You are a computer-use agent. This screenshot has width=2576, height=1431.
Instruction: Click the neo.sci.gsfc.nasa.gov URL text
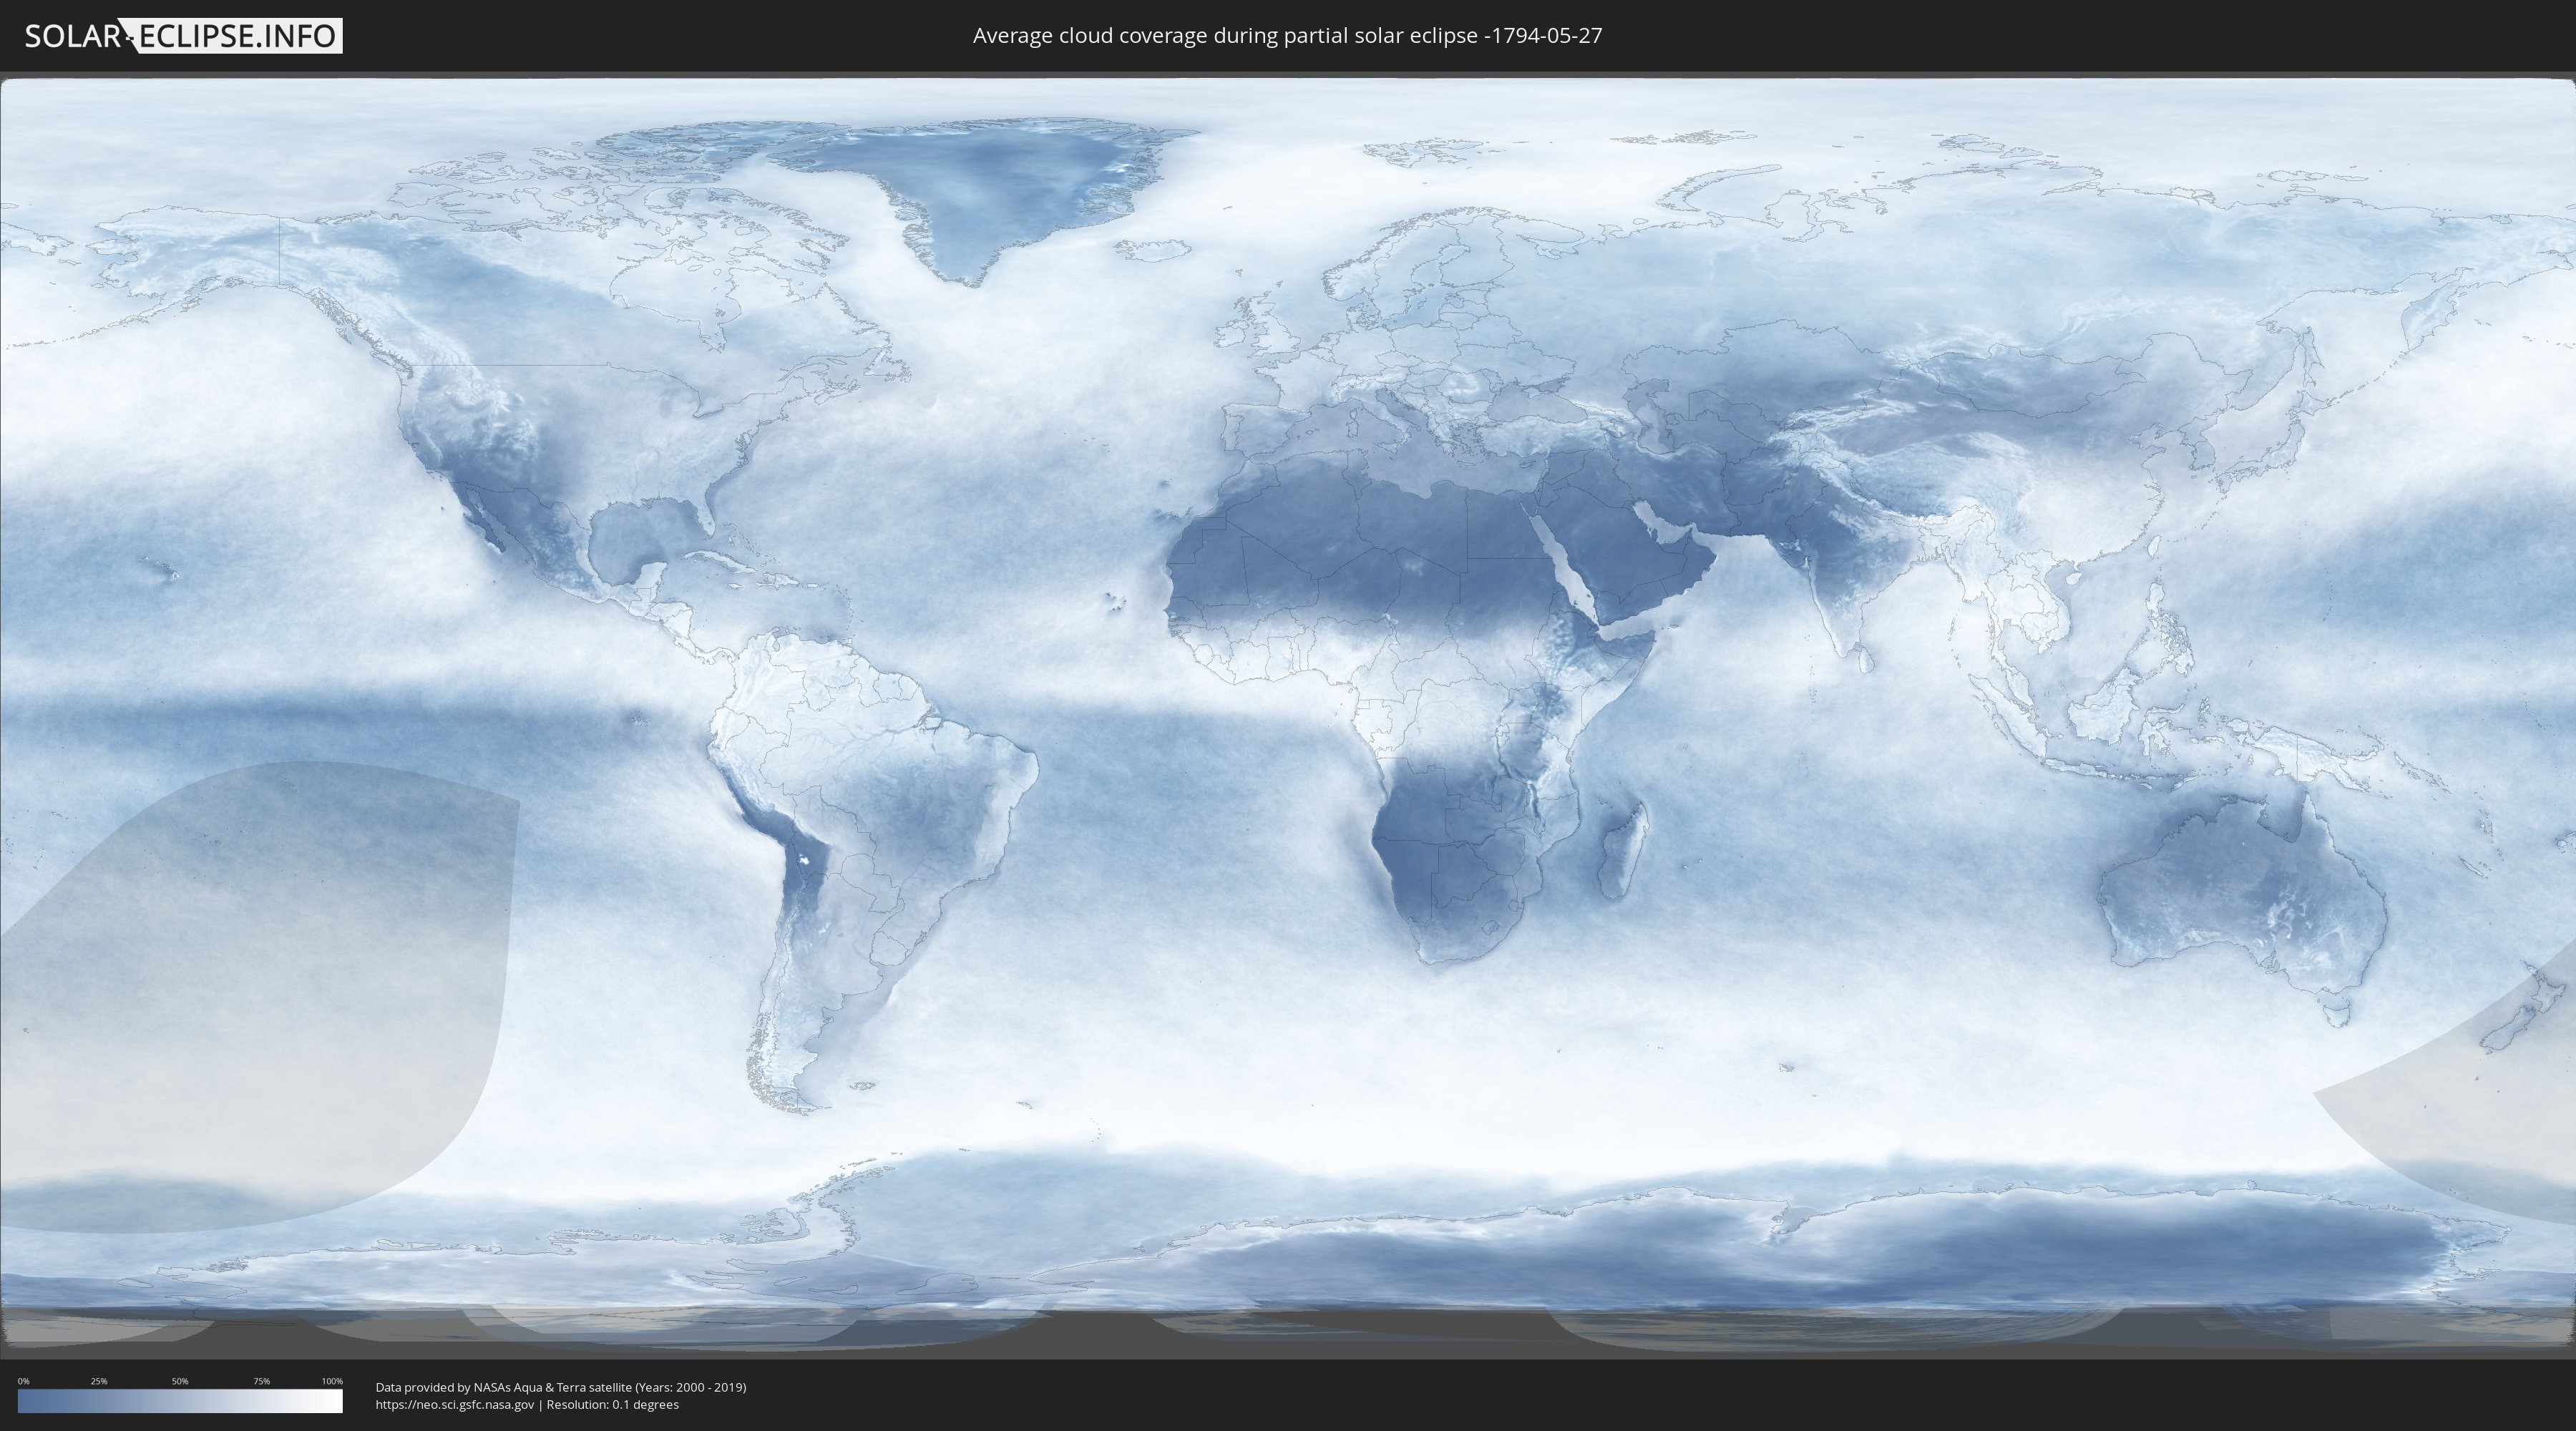tap(455, 1404)
